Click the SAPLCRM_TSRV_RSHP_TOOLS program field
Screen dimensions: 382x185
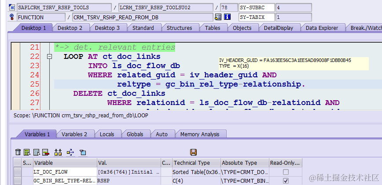tap(64, 7)
